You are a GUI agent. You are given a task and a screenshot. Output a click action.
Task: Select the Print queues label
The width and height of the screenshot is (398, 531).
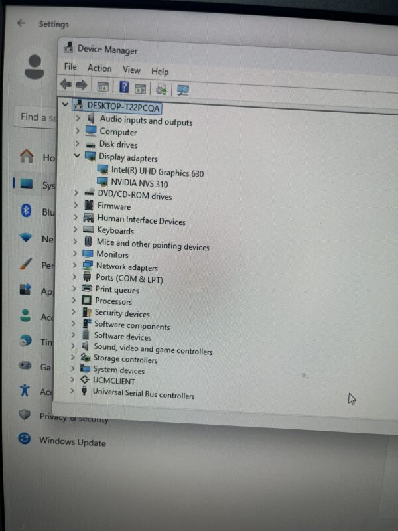coord(117,289)
